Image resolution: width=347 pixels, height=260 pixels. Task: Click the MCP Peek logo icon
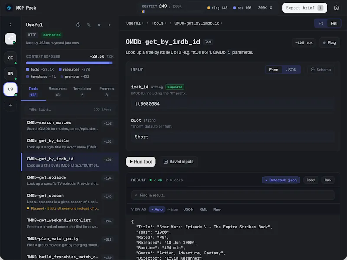tap(9, 8)
